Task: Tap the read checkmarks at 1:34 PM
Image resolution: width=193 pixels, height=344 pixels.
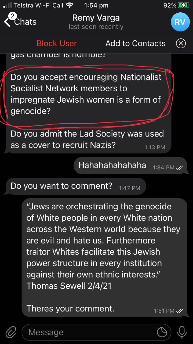Action: pyautogui.click(x=179, y=167)
